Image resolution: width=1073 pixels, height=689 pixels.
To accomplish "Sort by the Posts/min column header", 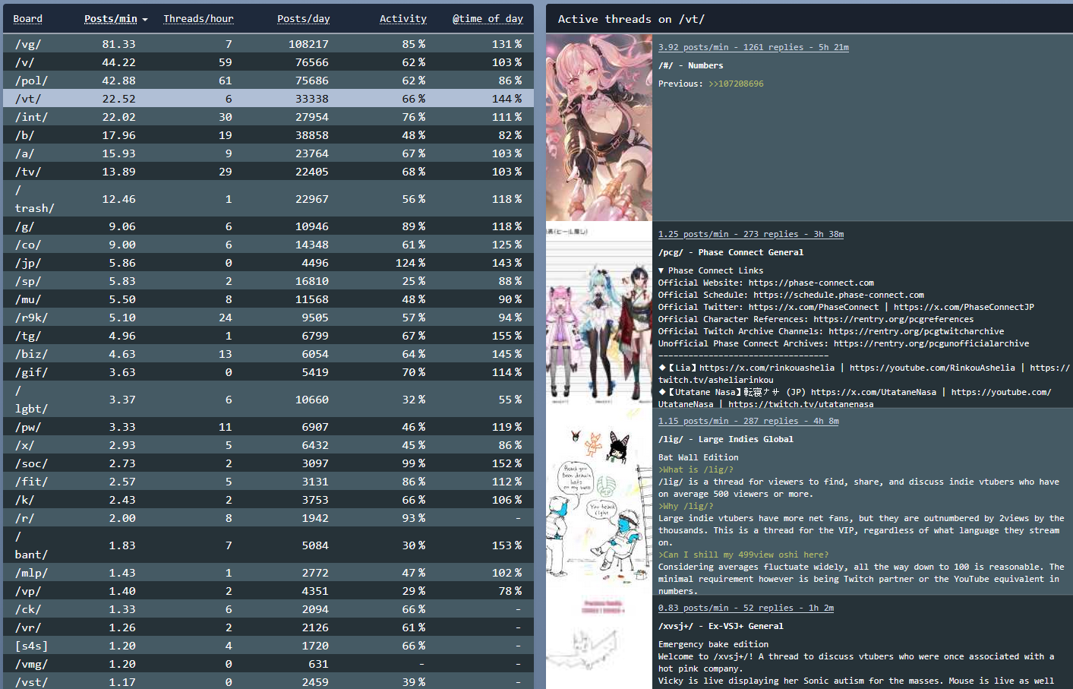I will [111, 19].
